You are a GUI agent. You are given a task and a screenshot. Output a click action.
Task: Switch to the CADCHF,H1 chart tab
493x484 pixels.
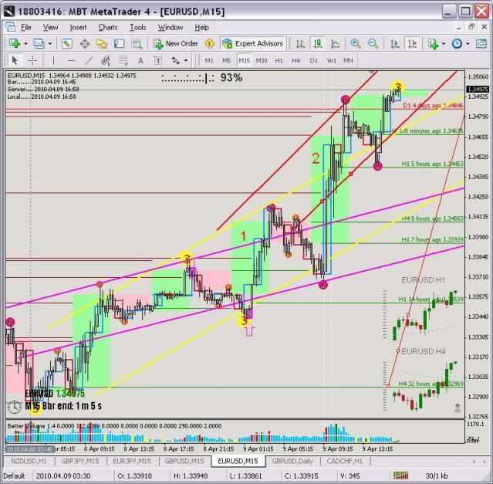click(345, 461)
